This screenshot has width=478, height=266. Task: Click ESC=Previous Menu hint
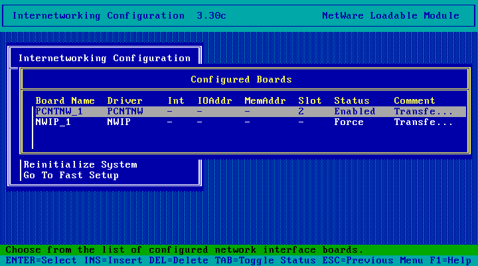pos(372,261)
